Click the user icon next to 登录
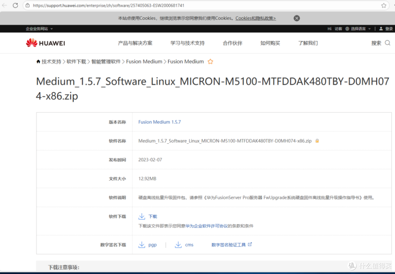This screenshot has height=274, width=395. pos(381,29)
